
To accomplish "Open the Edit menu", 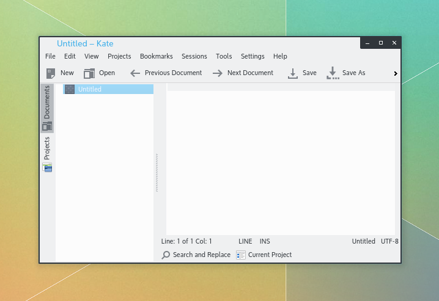I will point(70,56).
